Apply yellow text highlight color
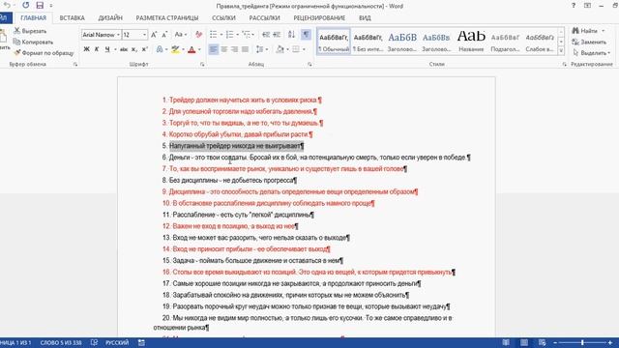 tap(175, 49)
